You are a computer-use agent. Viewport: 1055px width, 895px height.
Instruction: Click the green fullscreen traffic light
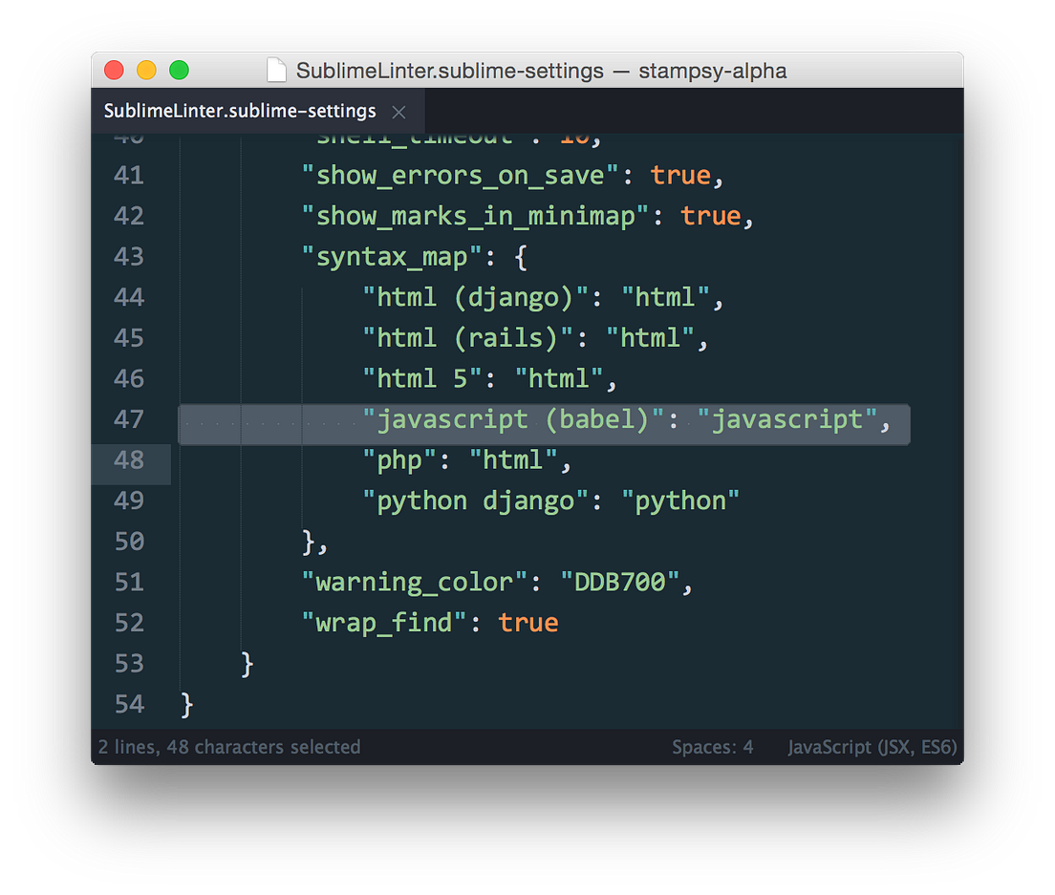pos(178,70)
